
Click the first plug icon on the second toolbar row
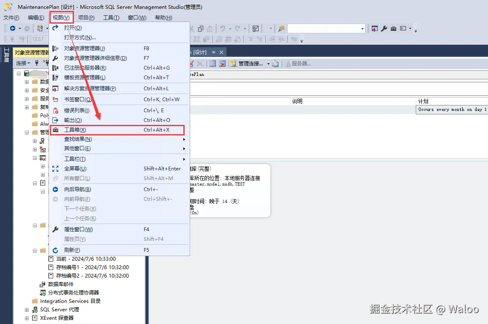[x=12, y=39]
